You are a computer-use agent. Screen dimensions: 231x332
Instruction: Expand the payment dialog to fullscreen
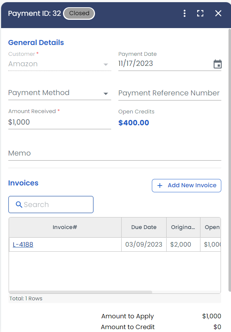tap(200, 13)
